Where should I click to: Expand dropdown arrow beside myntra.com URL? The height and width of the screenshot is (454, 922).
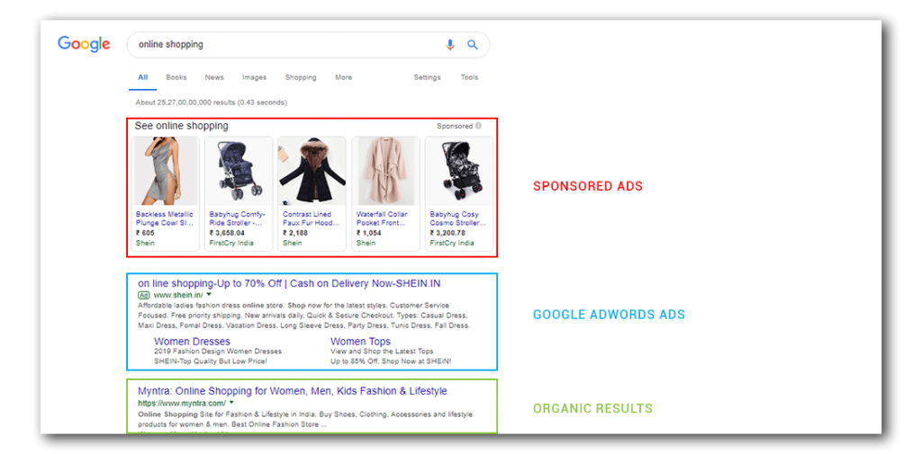pos(231,403)
